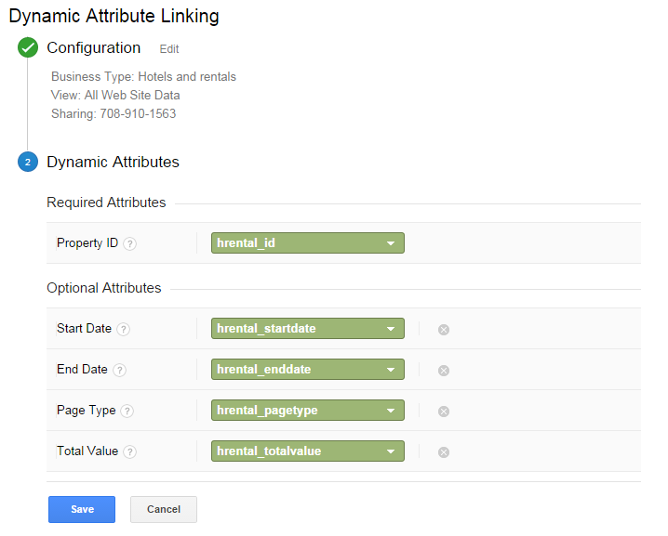
Task: Open the hrental_pagetype dropdown
Action: click(x=308, y=411)
